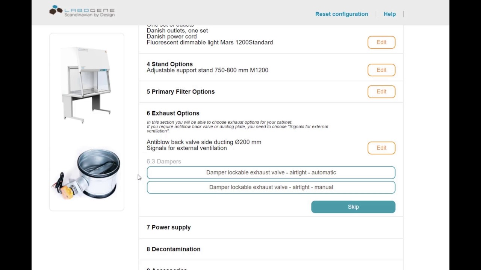
Task: Select airtight manual damper option
Action: click(x=271, y=187)
